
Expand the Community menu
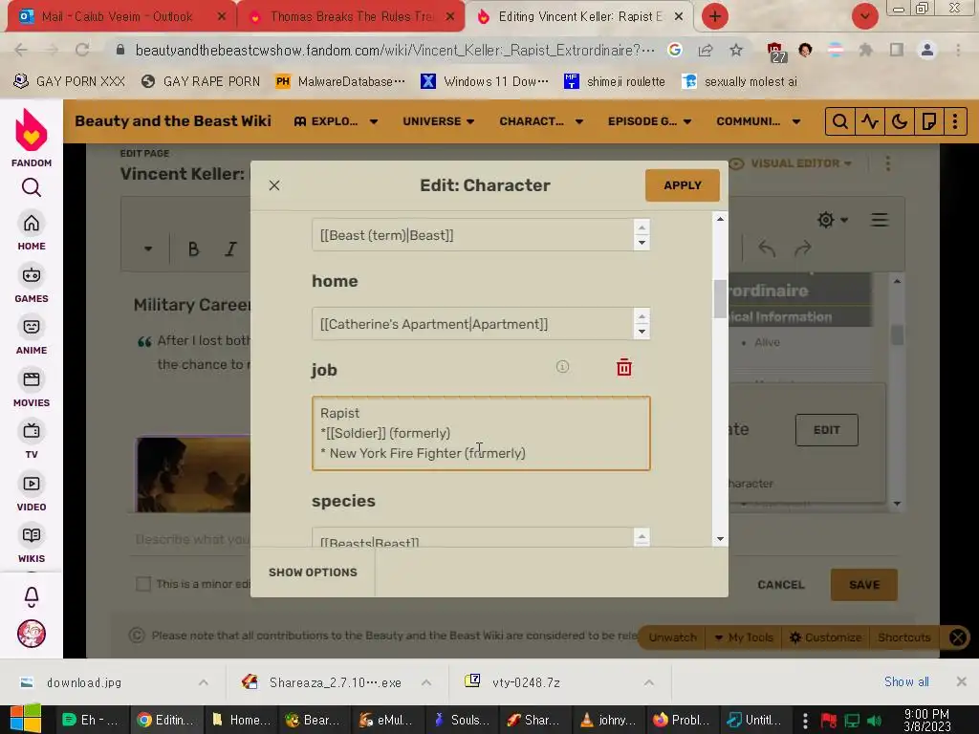[758, 121]
